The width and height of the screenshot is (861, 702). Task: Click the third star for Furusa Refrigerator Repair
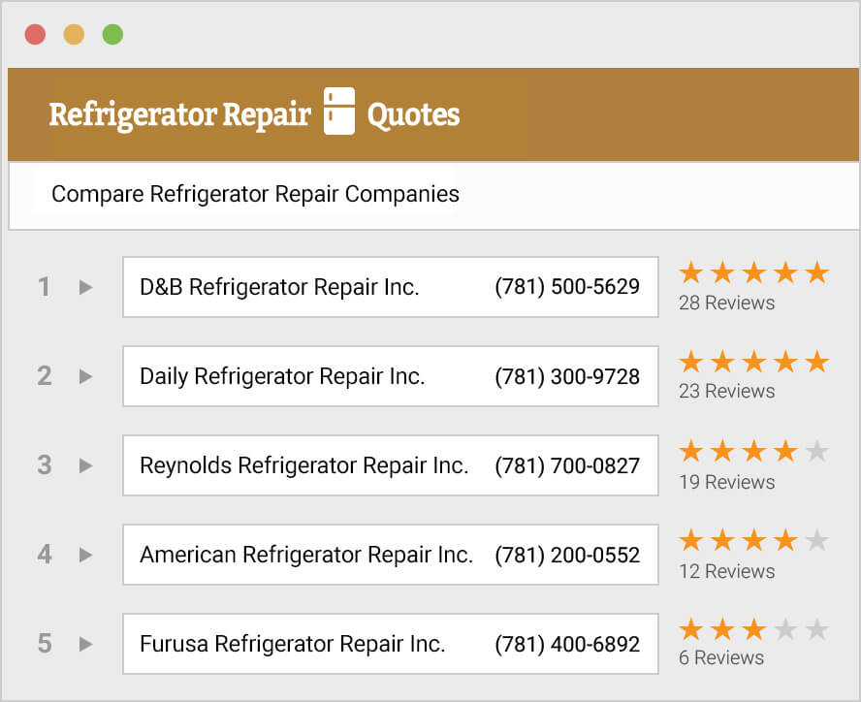754,629
